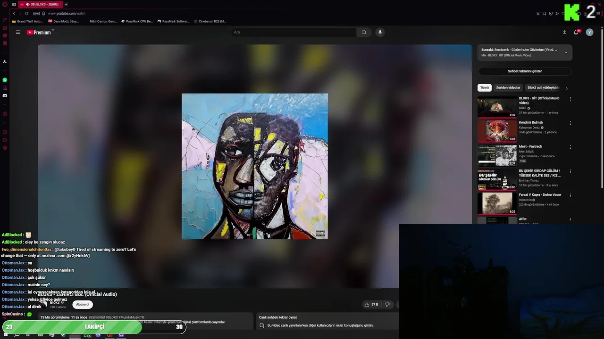Show more filter chips with right arrow
This screenshot has height=339, width=604.
click(x=566, y=88)
